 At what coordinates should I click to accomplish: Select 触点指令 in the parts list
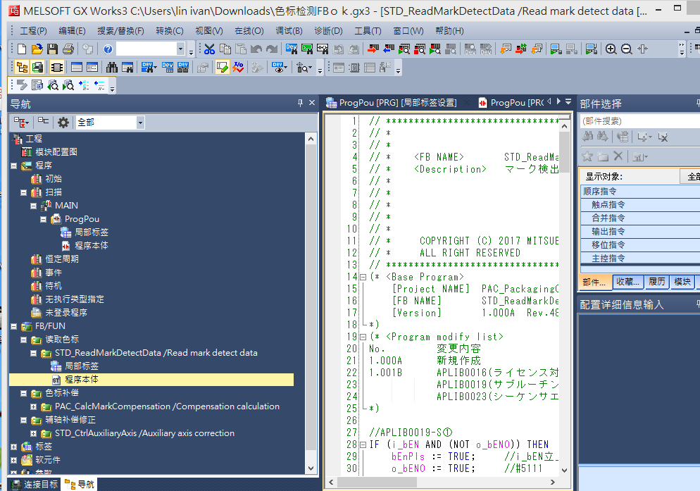tap(608, 205)
